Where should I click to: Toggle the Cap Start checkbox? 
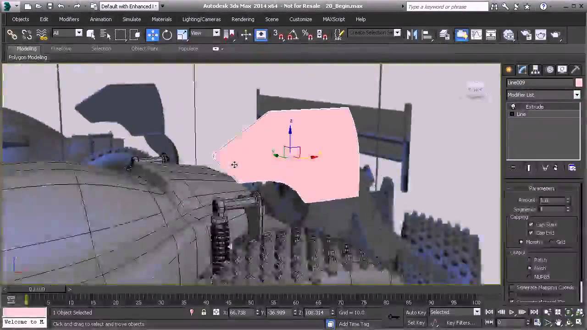[x=531, y=225]
